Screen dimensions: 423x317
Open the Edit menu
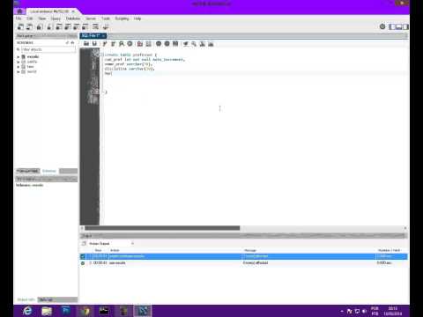pos(30,18)
